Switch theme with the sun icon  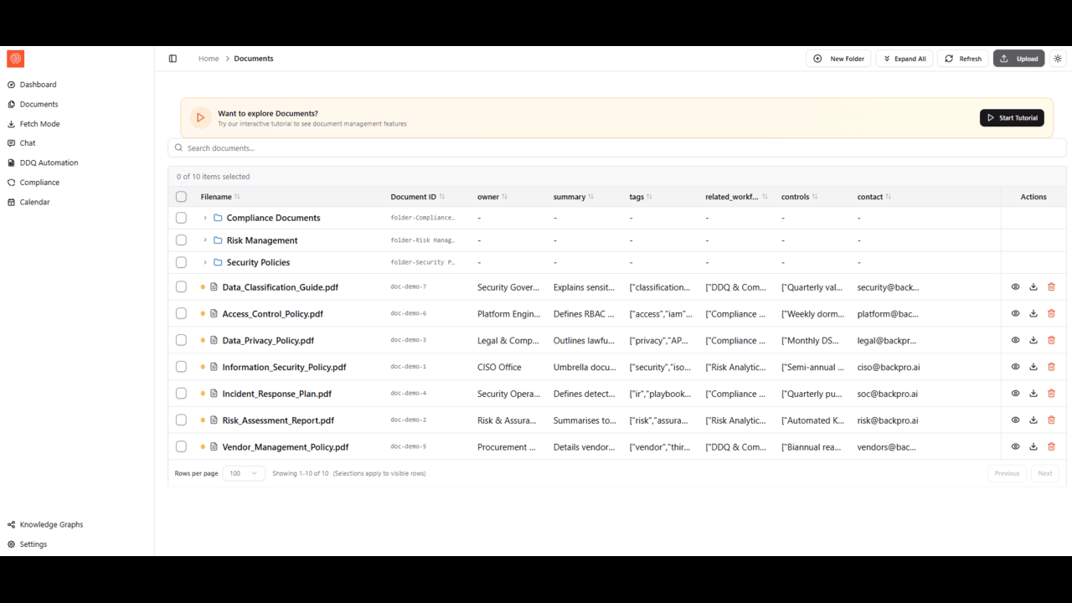(1058, 59)
